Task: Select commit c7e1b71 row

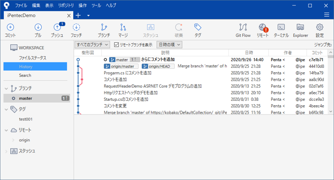Action: tap(201, 60)
